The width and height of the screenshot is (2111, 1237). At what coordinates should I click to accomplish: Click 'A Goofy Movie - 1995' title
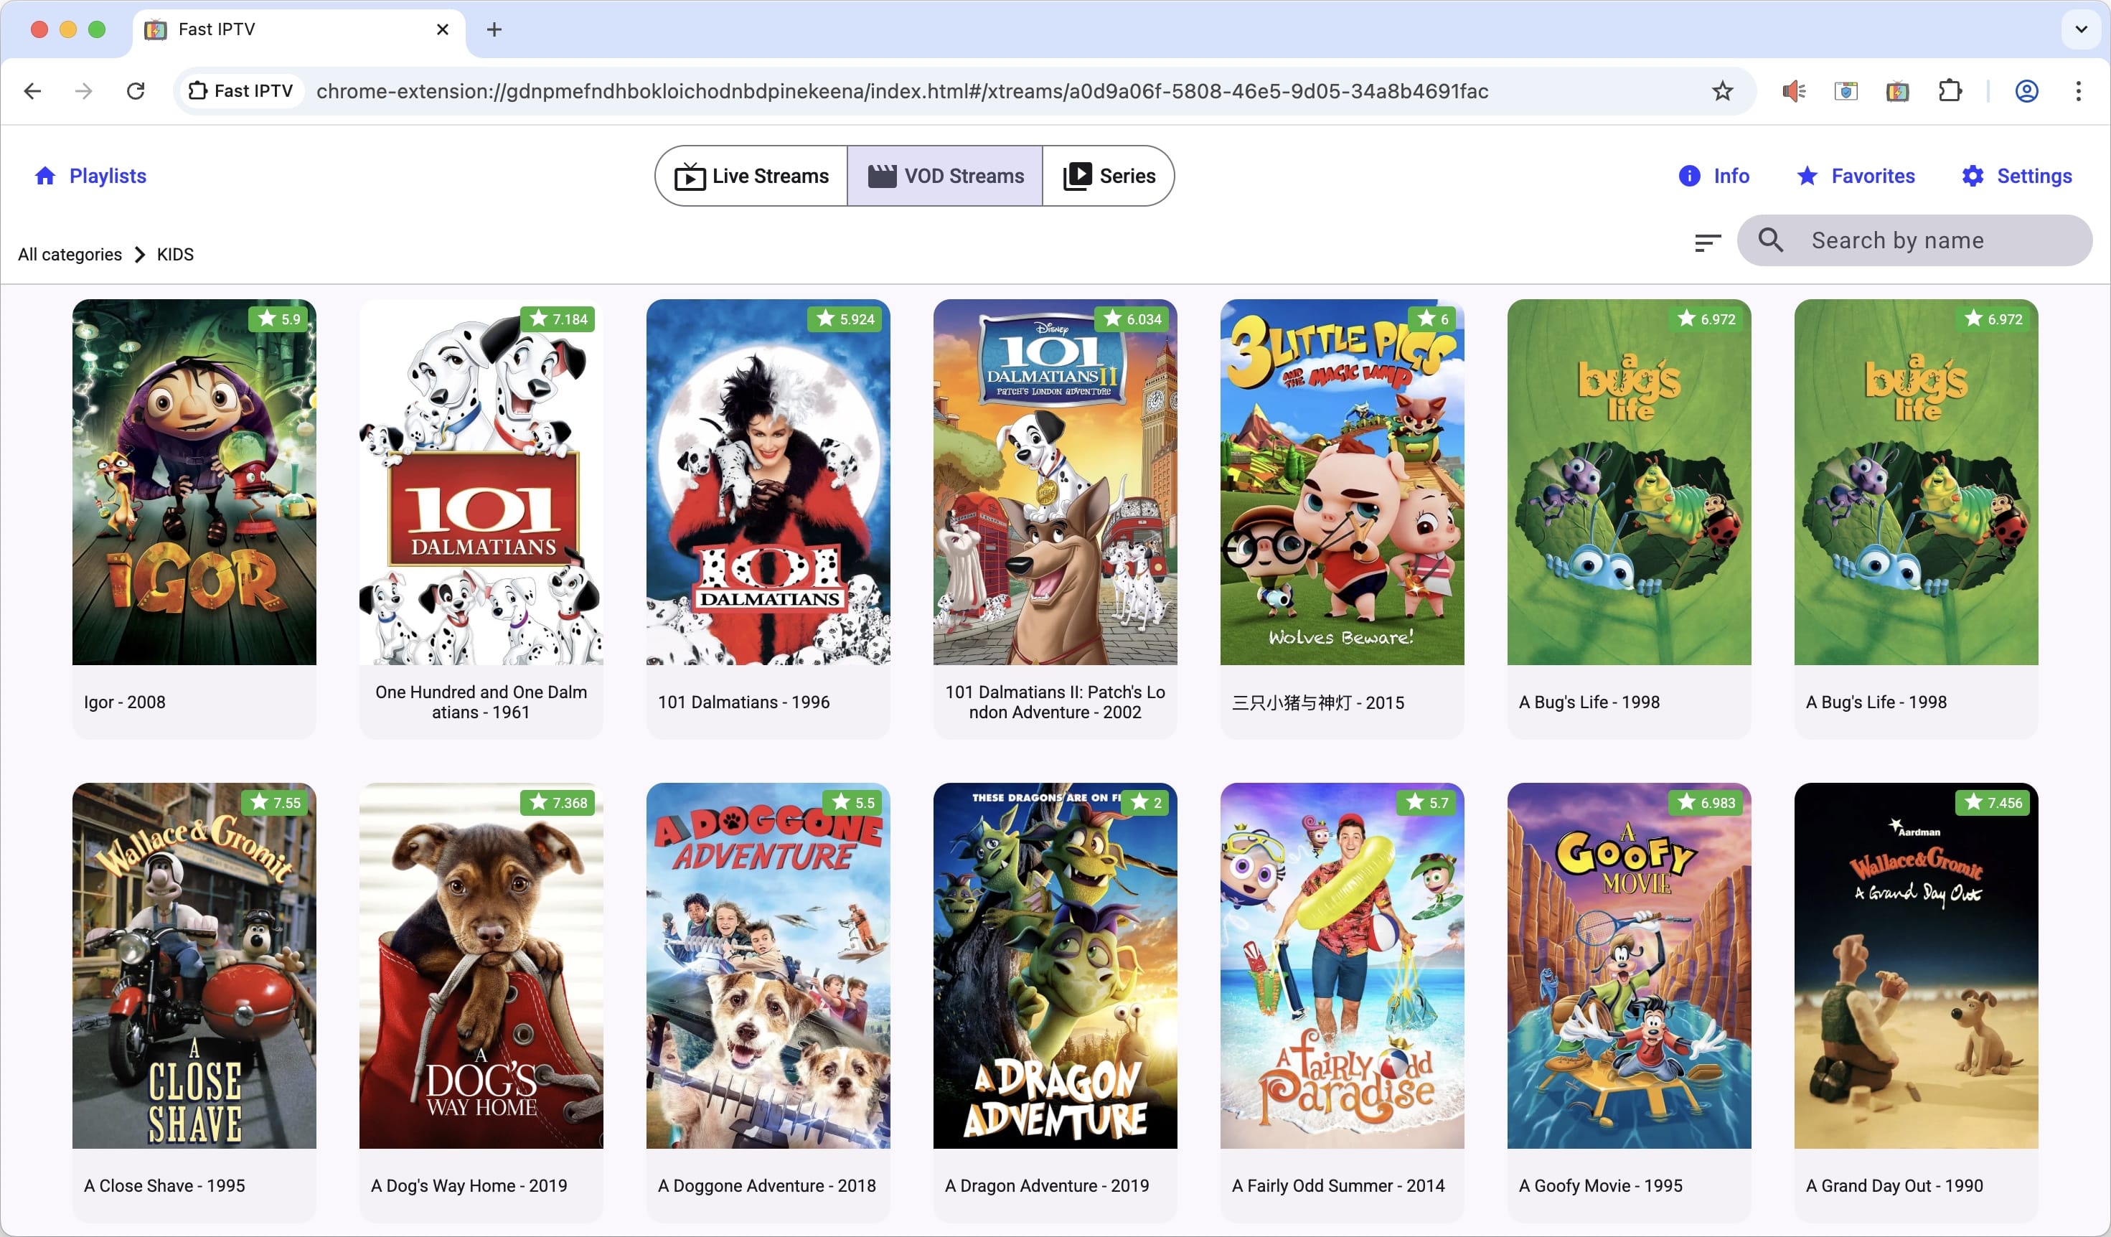coord(1601,1186)
